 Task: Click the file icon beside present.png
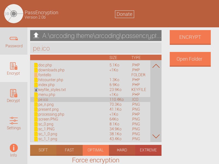coord(36,109)
